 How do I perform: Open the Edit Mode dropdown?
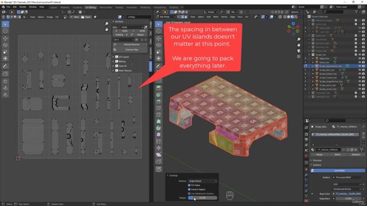click(166, 17)
